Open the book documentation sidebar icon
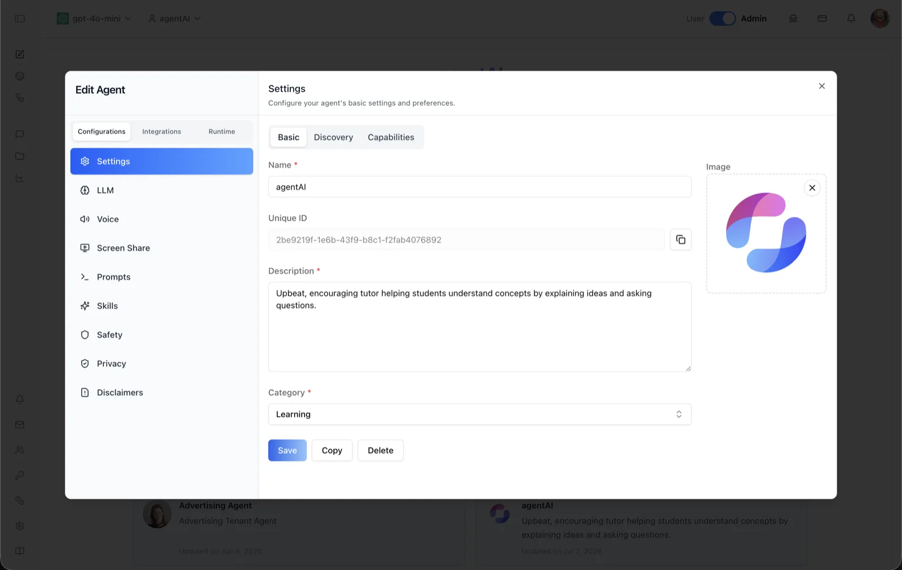The width and height of the screenshot is (902, 570). (20, 551)
